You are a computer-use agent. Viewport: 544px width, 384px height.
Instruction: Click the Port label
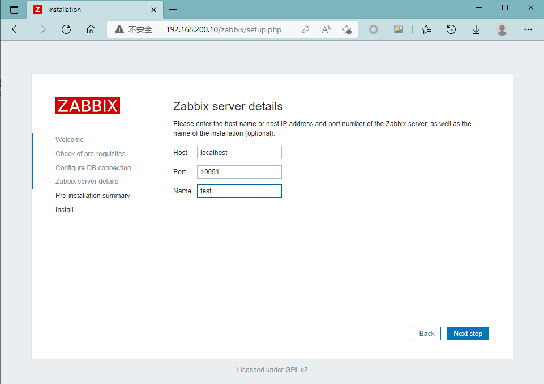click(x=179, y=172)
